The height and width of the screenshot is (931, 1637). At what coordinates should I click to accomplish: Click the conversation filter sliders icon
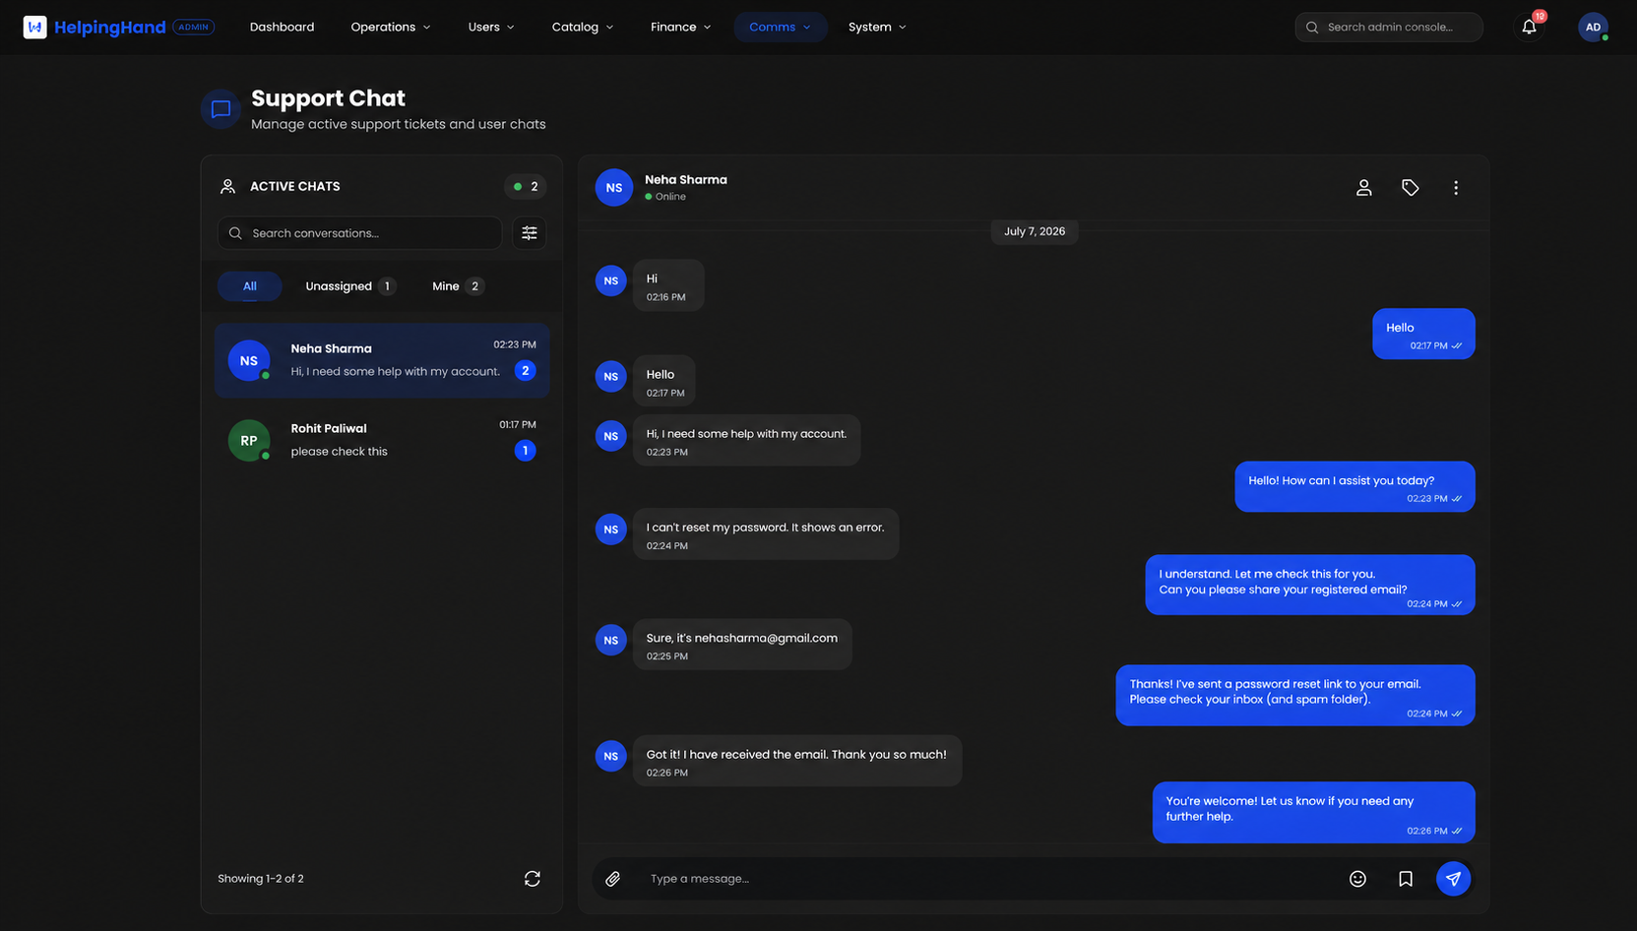coord(530,233)
